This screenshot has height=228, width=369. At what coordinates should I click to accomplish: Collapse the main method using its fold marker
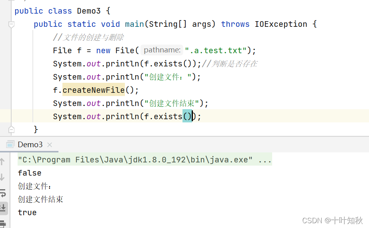click(11, 24)
